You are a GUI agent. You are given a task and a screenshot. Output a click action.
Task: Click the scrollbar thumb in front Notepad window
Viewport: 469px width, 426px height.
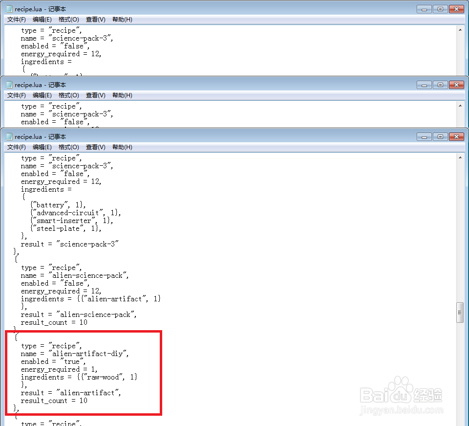point(460,312)
